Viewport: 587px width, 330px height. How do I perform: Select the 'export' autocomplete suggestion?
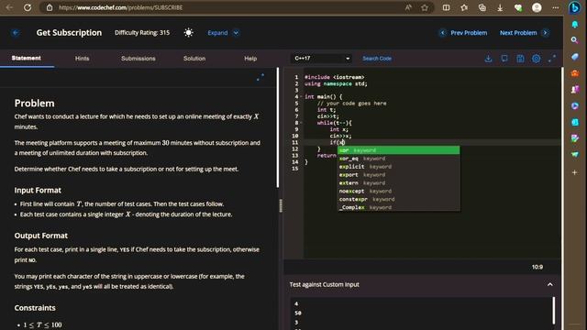tap(398, 175)
